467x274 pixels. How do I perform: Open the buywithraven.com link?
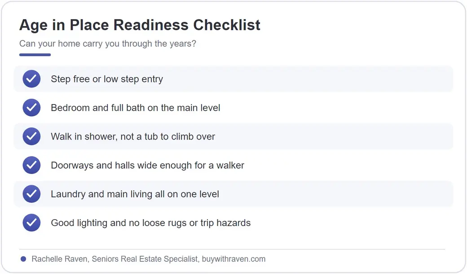click(233, 259)
